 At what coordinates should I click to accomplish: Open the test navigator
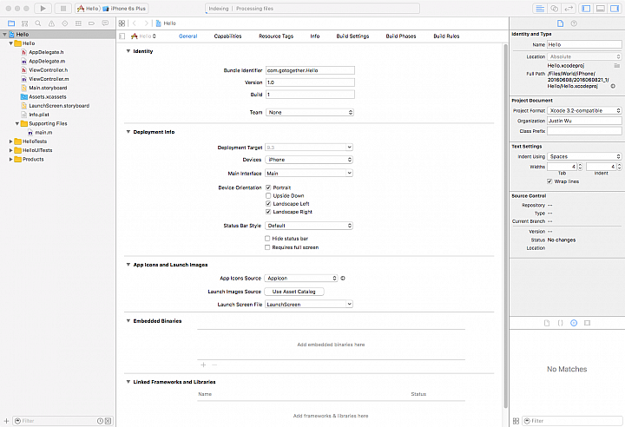(65, 23)
